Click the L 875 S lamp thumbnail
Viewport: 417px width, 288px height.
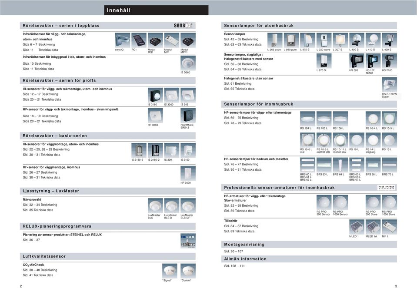coord(308,40)
